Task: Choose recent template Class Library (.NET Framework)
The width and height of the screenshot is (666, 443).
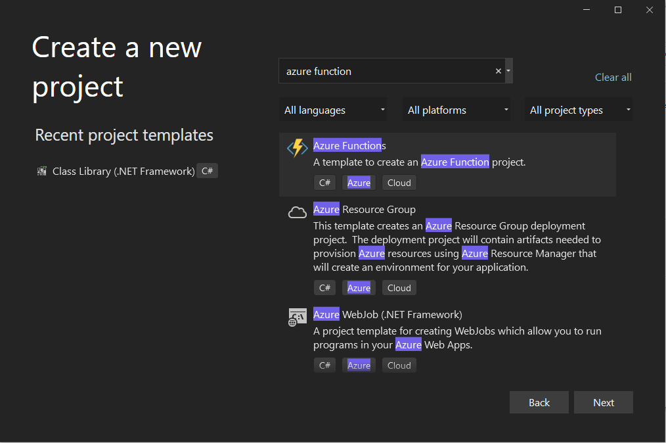Action: click(123, 171)
